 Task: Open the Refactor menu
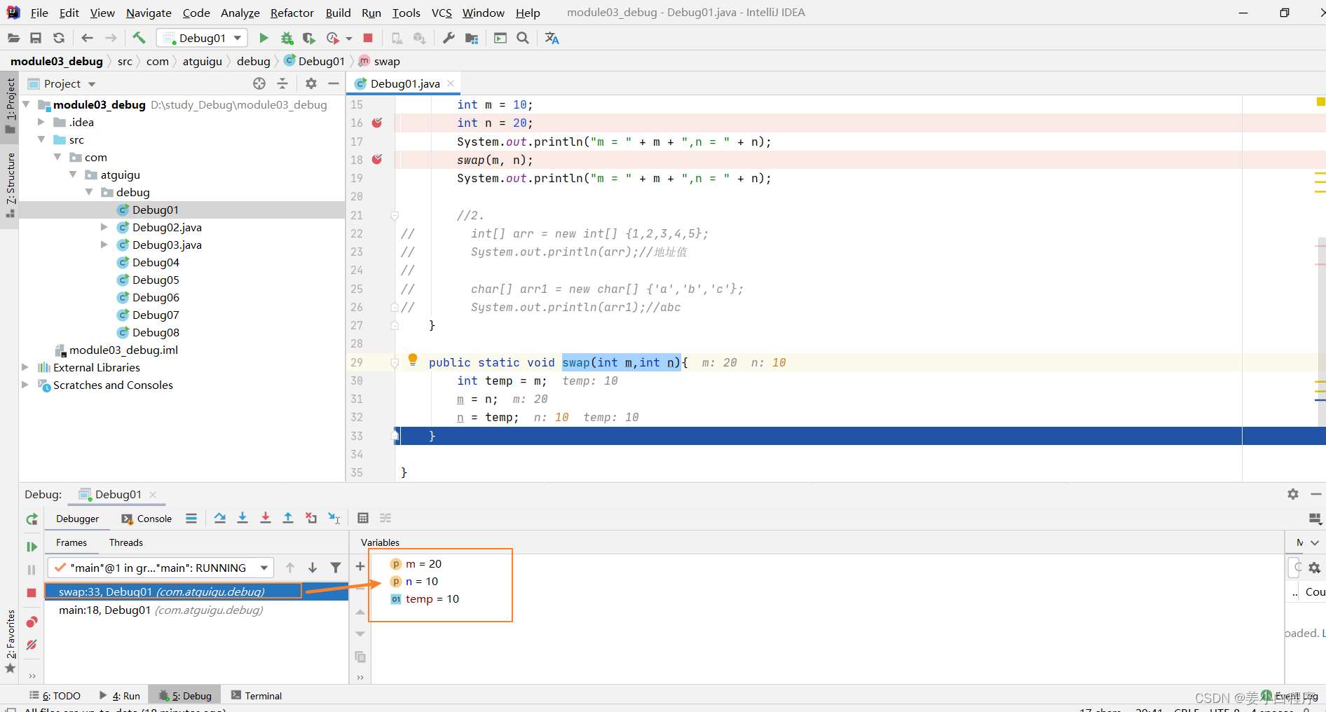point(292,13)
